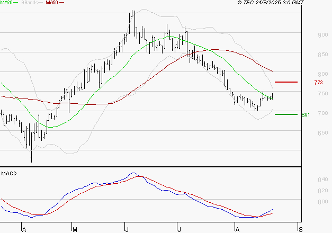Select the 800 price axis label
The image size is (332, 233).
[x=307, y=74]
